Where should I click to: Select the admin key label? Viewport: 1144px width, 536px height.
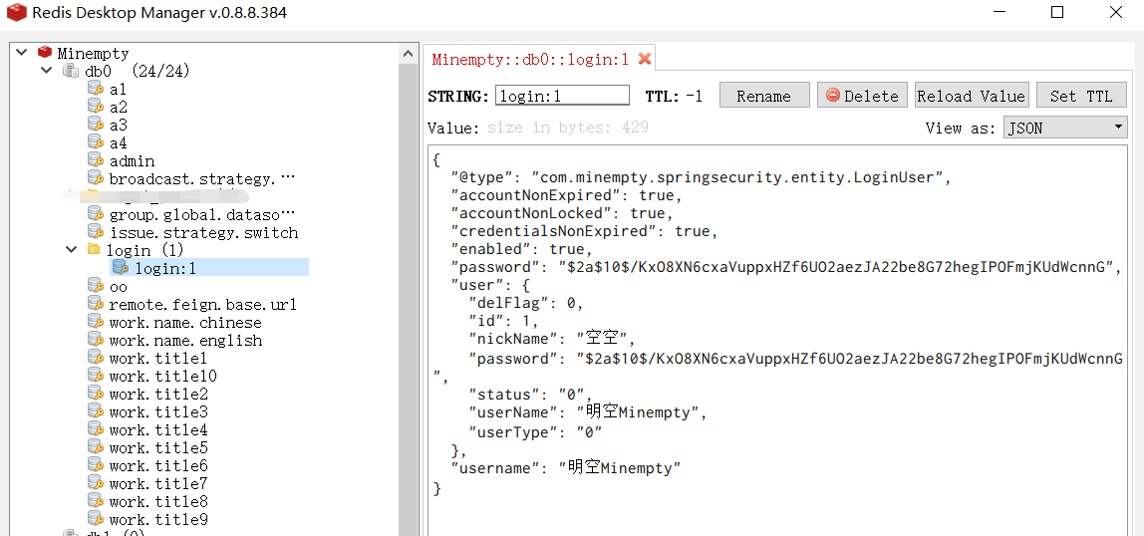coord(133,160)
